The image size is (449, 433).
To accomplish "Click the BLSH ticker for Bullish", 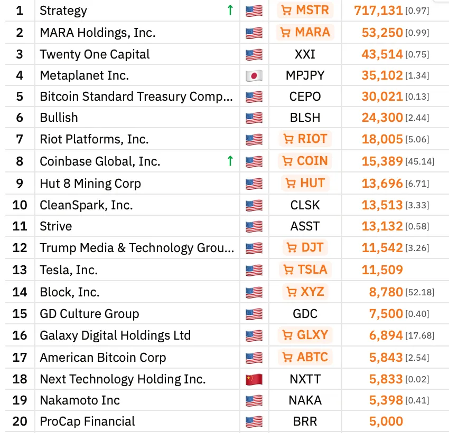I will click(305, 118).
